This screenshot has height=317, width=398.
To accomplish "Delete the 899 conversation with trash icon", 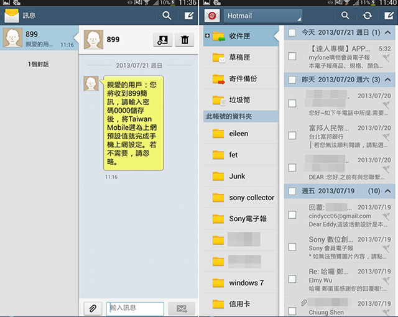I will coord(185,40).
